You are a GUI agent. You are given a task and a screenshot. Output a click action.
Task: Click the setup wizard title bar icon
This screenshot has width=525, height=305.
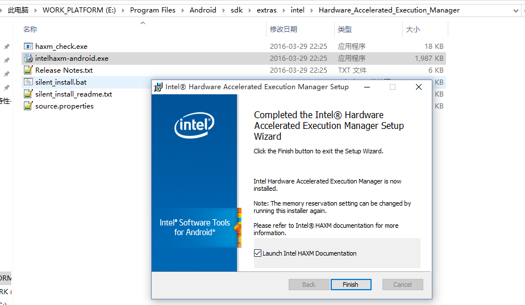pos(159,87)
